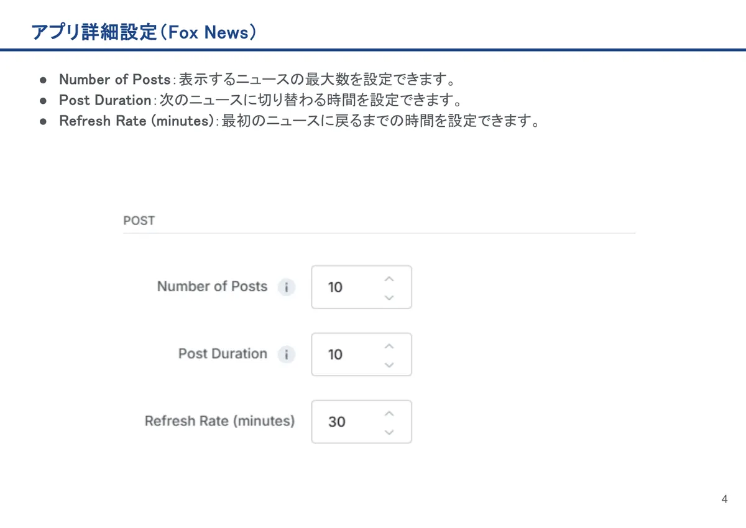
Task: Focus the Post Duration input field
Action: tap(361, 354)
